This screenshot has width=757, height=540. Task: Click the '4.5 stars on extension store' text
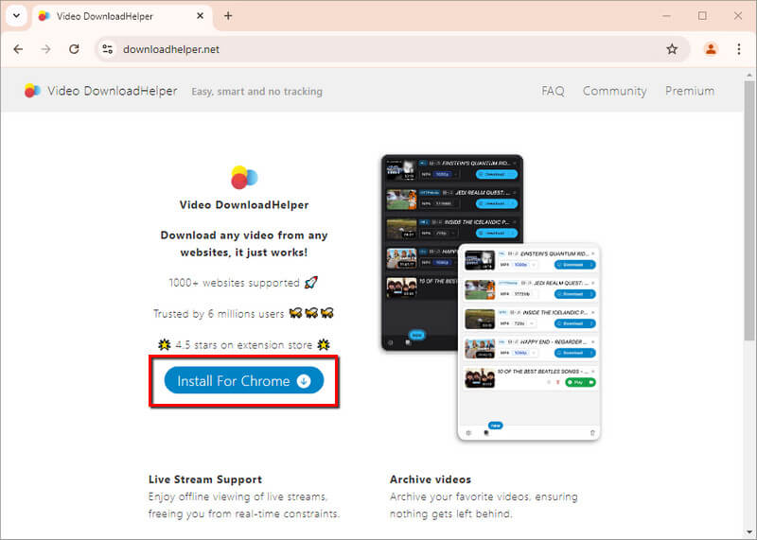[x=244, y=345]
